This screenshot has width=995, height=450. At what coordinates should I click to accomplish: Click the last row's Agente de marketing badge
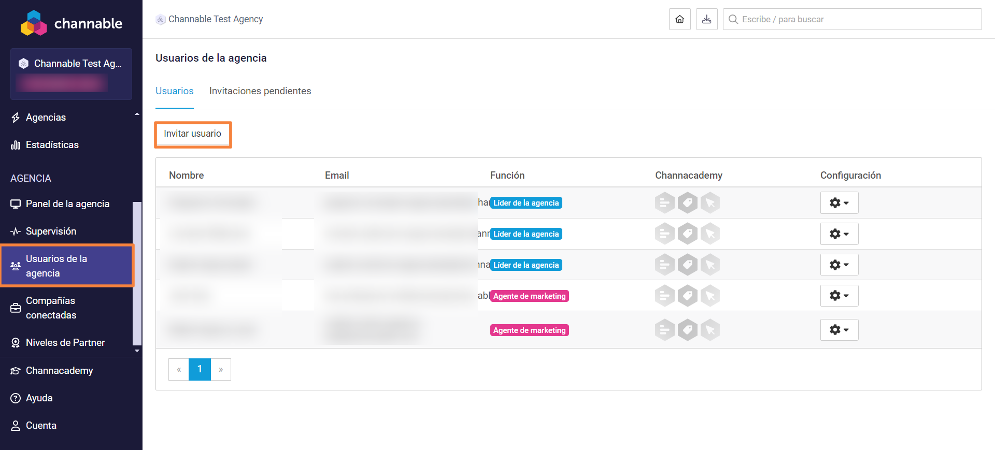(x=530, y=330)
